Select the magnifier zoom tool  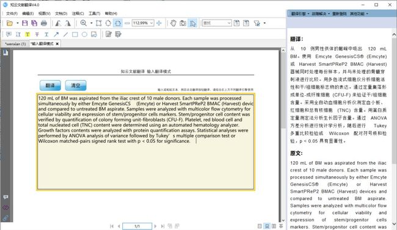(x=83, y=23)
